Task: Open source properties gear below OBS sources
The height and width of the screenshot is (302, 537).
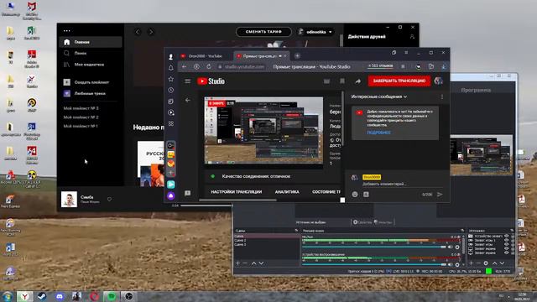Action: tap(486, 263)
